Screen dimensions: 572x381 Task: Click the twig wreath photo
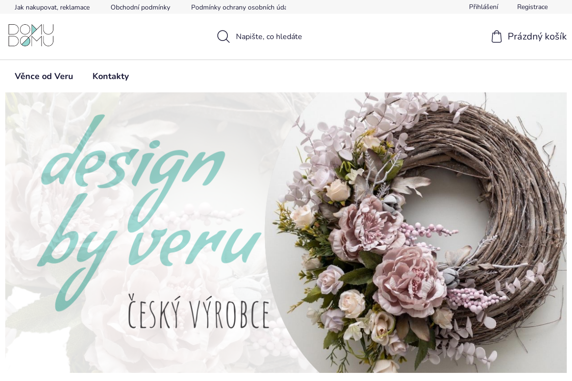416,232
